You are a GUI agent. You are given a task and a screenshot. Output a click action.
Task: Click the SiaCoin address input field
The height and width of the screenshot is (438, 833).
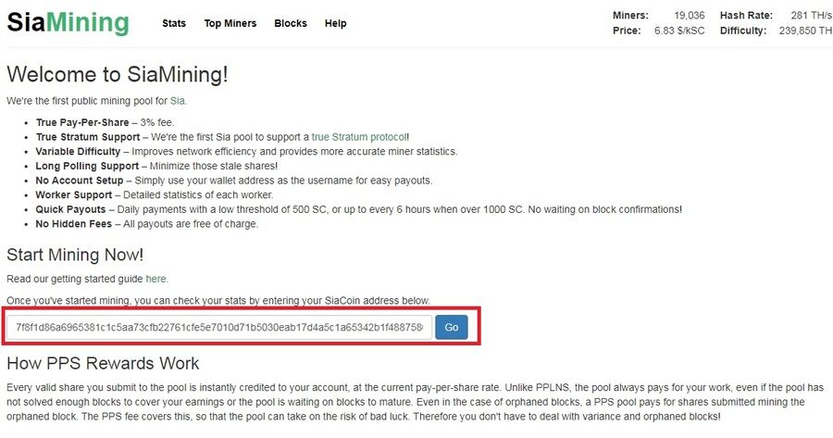pos(219,327)
